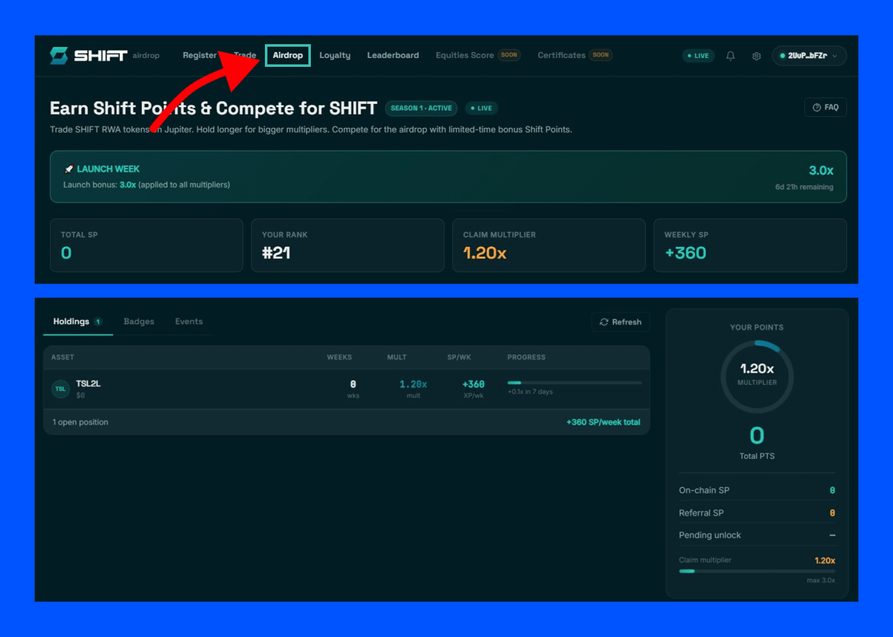Click '+0.1x in 7 days' text
The height and width of the screenshot is (637, 893).
click(x=530, y=391)
